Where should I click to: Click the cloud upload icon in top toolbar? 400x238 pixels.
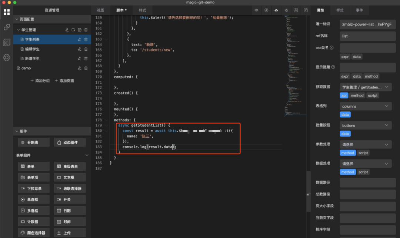coord(276,10)
